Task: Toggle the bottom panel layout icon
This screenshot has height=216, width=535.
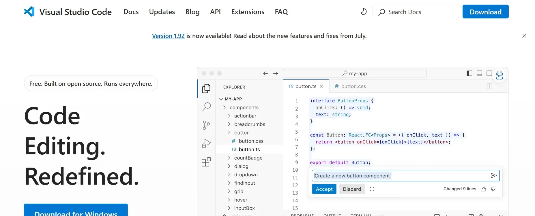Action: point(479,73)
